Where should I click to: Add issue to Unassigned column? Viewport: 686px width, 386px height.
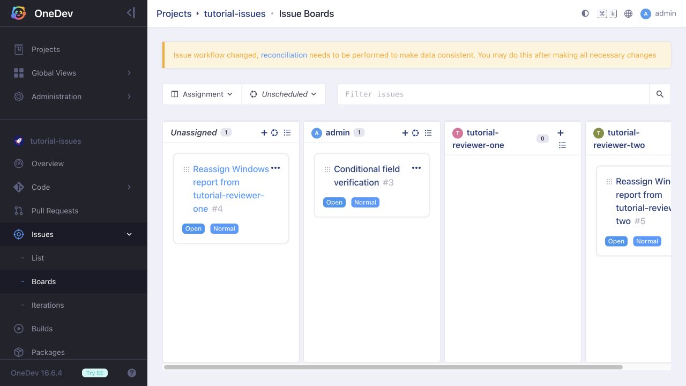click(264, 132)
